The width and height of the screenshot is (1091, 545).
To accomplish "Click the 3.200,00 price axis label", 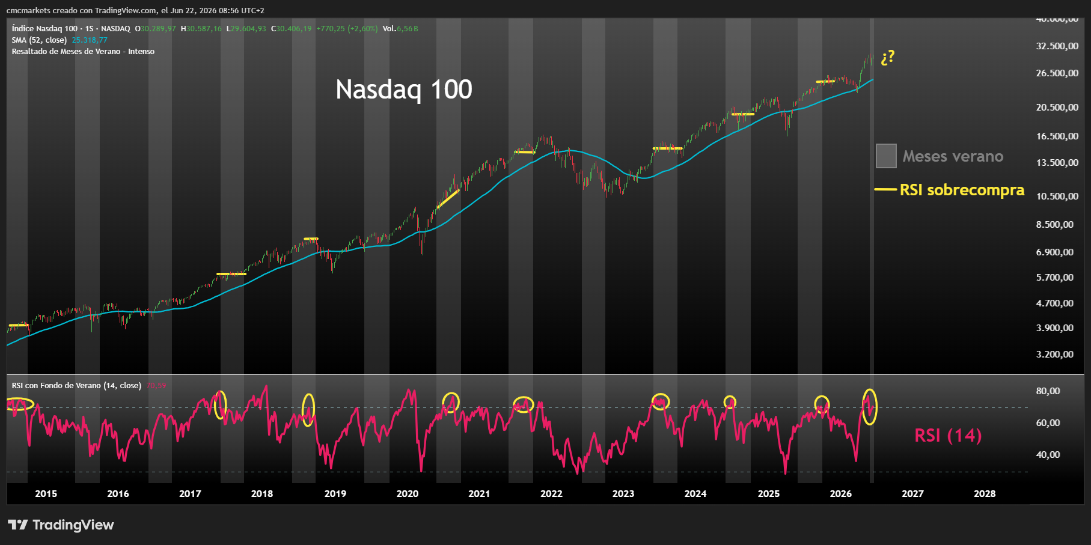I will [x=1055, y=354].
